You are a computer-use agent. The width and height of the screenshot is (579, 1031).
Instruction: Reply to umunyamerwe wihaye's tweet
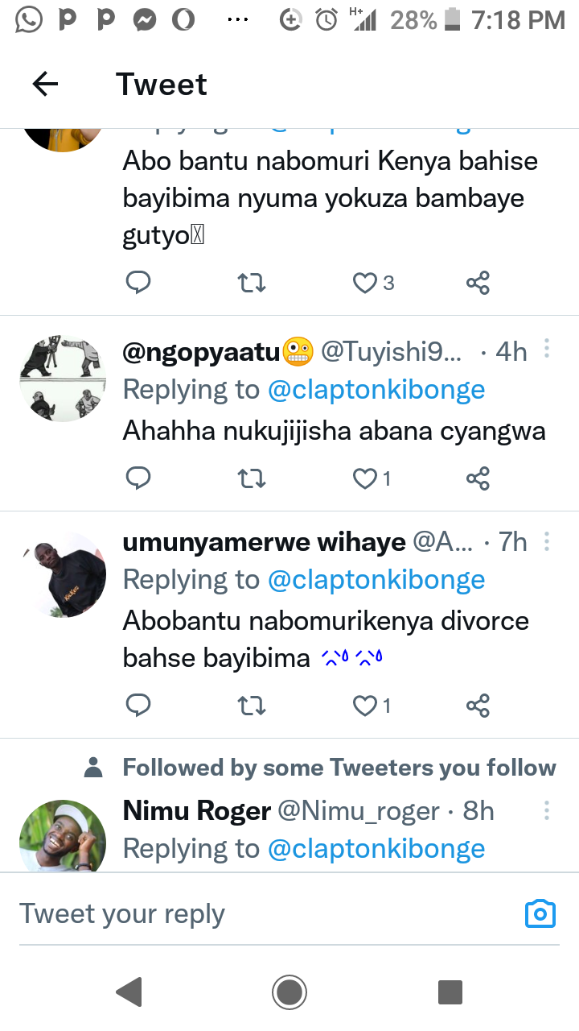tap(138, 706)
